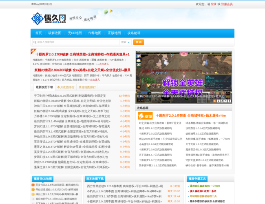Open 蓬莱之旅3.8.4TOP破解 entry
Image resolution: width=265 pixels, height=204 pixels.
[x=72, y=146]
